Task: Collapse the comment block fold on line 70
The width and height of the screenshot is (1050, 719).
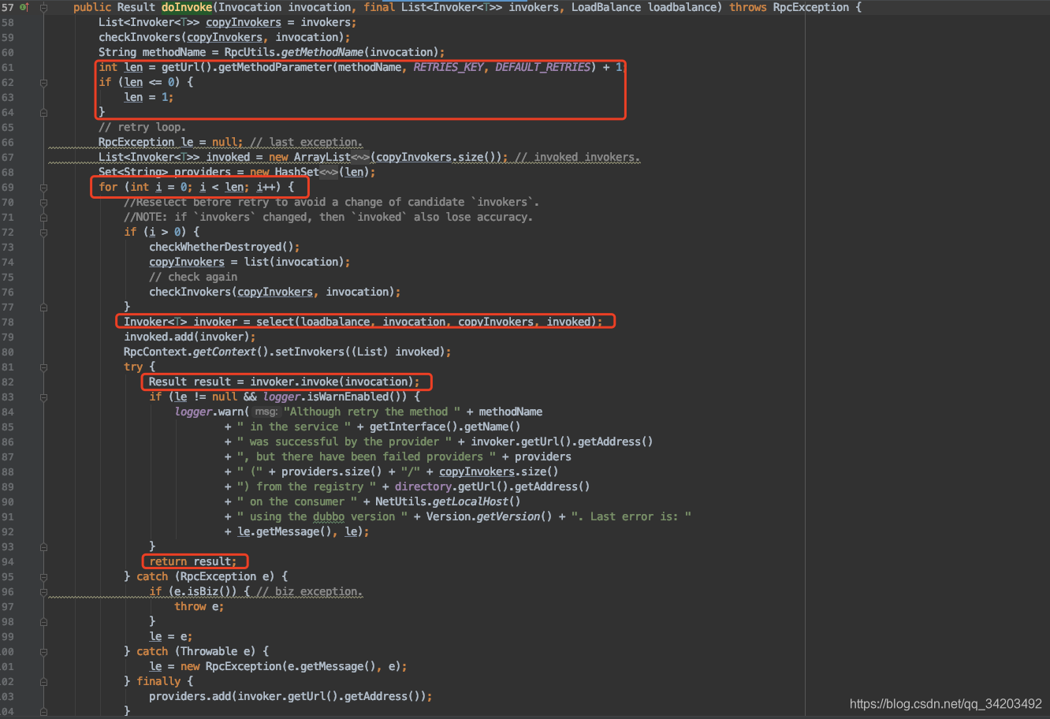Action: pyautogui.click(x=43, y=202)
